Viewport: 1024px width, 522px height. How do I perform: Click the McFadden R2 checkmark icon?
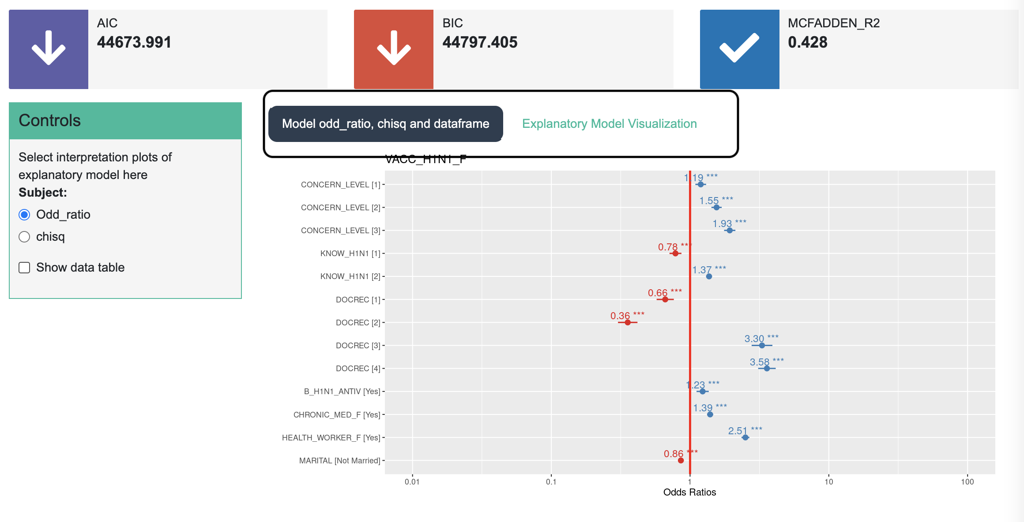[739, 48]
